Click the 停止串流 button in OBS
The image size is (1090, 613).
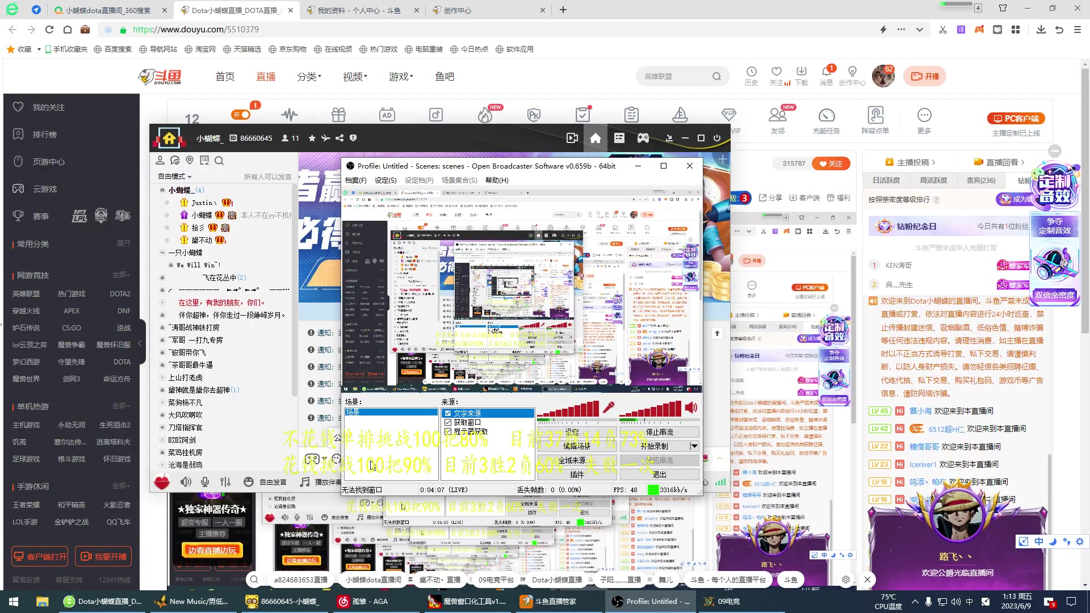coord(659,432)
